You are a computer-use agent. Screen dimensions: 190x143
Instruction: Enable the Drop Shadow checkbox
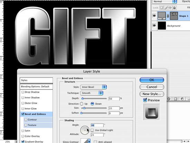coord(23,92)
